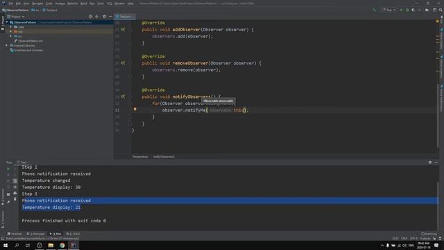
Task: Click the print icon in Run panel
Action: tap(15, 193)
